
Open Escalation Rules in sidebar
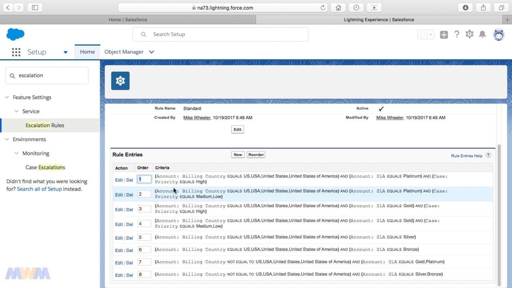pyautogui.click(x=45, y=125)
